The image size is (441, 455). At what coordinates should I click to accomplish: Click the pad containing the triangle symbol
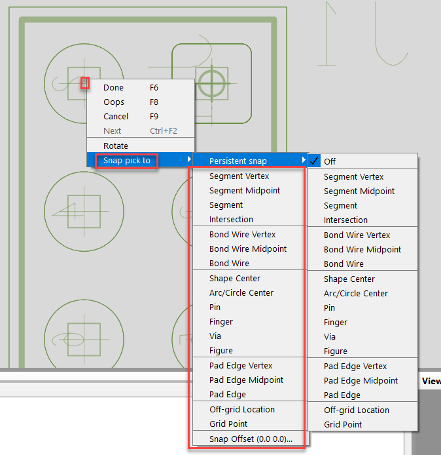coord(72,211)
